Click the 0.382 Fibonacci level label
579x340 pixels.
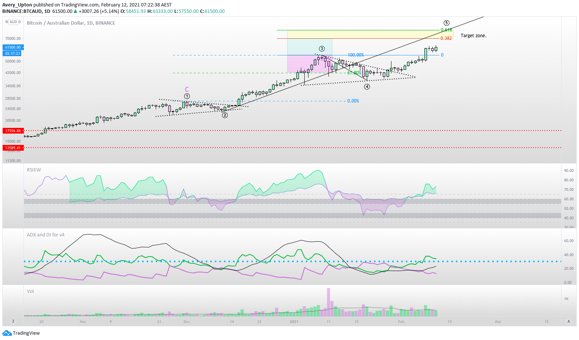tap(446, 38)
